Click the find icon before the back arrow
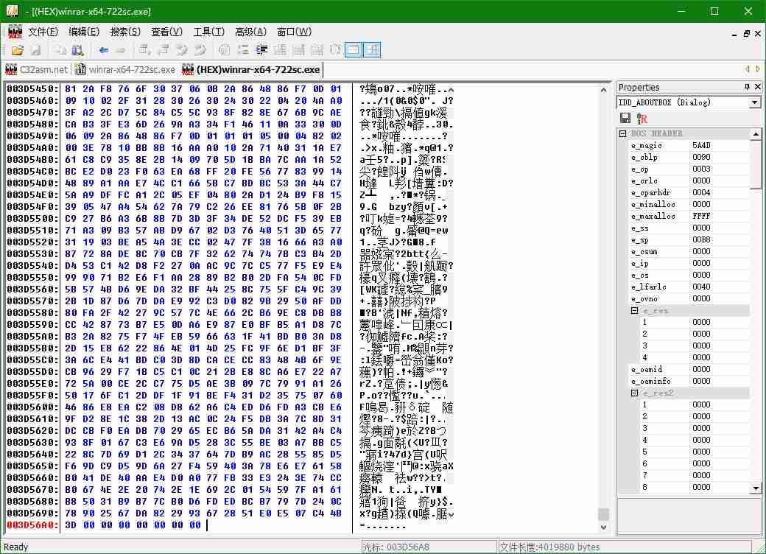Screen dimensions: 766x554 (77, 50)
